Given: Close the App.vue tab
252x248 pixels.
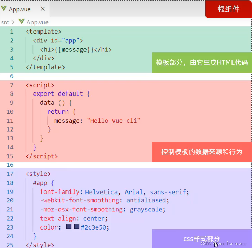Looking at the screenshot, I should tap(43, 9).
